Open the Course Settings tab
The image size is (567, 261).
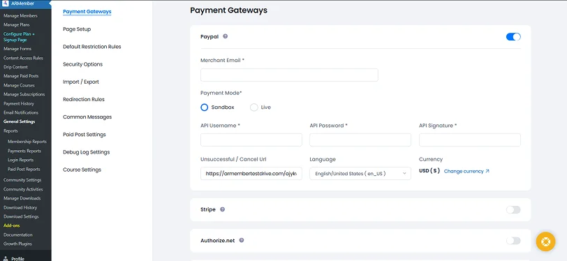click(x=82, y=170)
